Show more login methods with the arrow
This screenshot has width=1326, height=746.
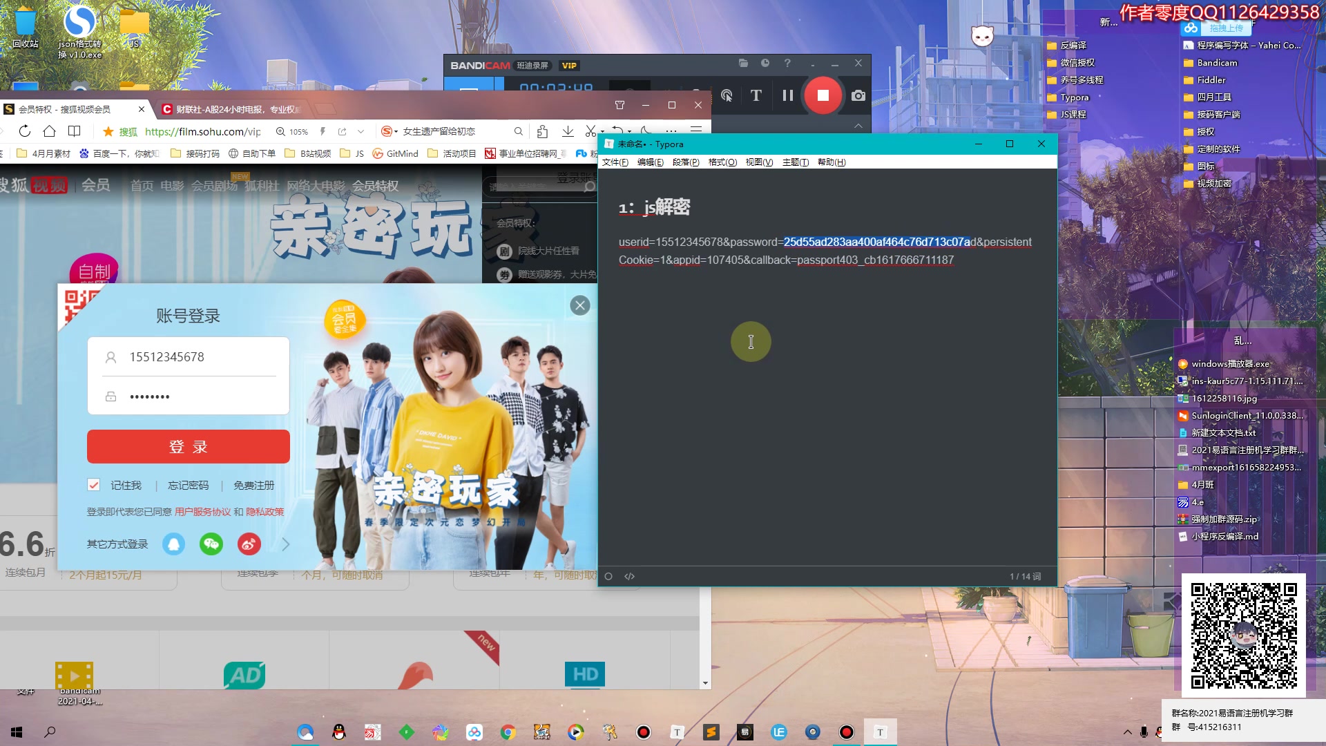pyautogui.click(x=285, y=544)
